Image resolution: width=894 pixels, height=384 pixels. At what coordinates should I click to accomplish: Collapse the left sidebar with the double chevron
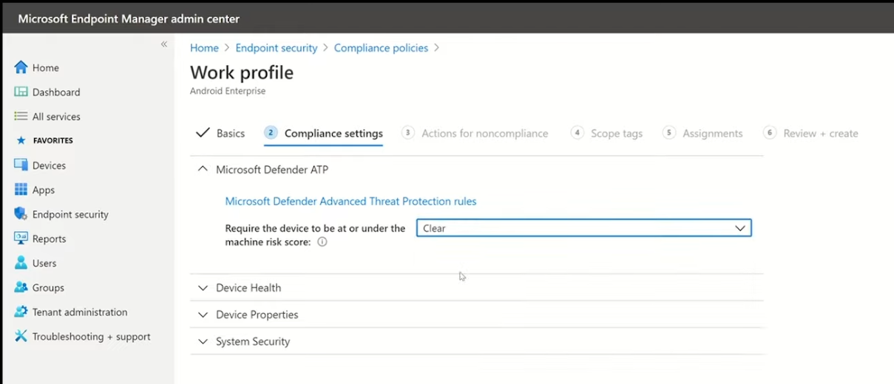tap(164, 44)
